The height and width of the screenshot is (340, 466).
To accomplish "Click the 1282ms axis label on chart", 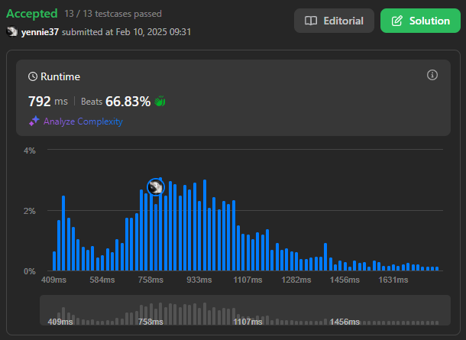I will [x=296, y=280].
